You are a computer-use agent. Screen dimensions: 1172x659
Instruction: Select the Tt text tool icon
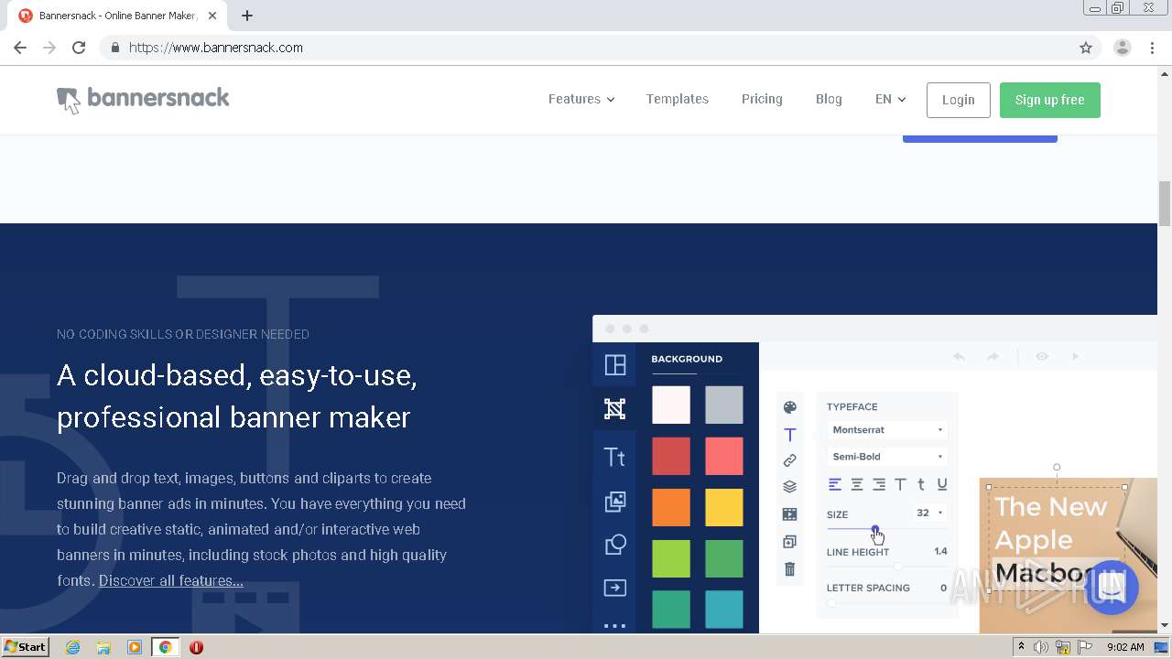[615, 457]
